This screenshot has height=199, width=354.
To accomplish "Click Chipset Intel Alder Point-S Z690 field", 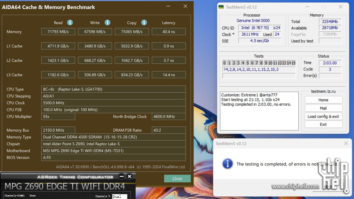I will pos(113,144).
